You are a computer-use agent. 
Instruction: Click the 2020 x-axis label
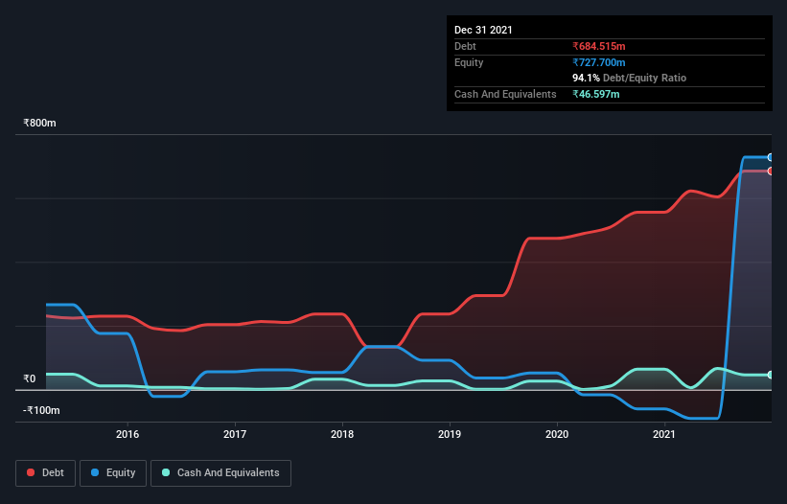point(557,434)
